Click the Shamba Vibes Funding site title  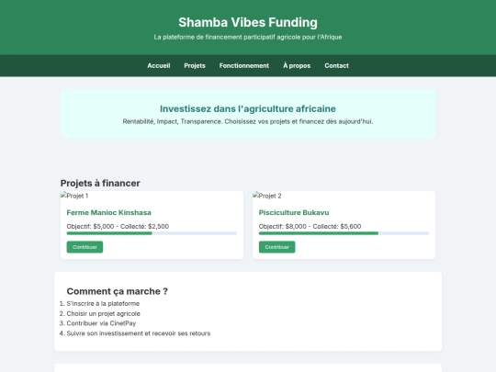[x=248, y=22]
